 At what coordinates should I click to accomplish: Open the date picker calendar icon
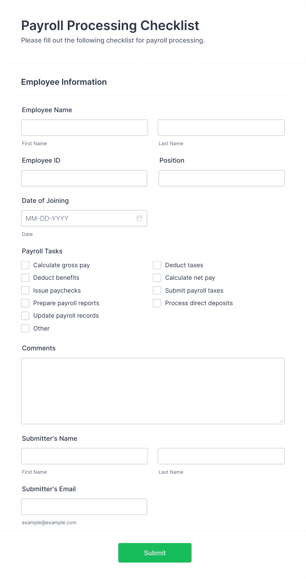point(139,218)
